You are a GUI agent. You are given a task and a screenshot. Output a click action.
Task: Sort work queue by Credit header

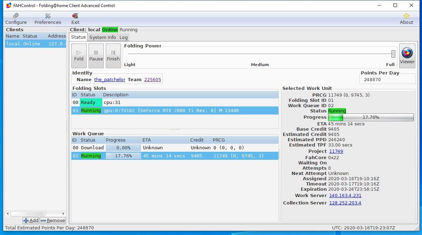point(200,140)
